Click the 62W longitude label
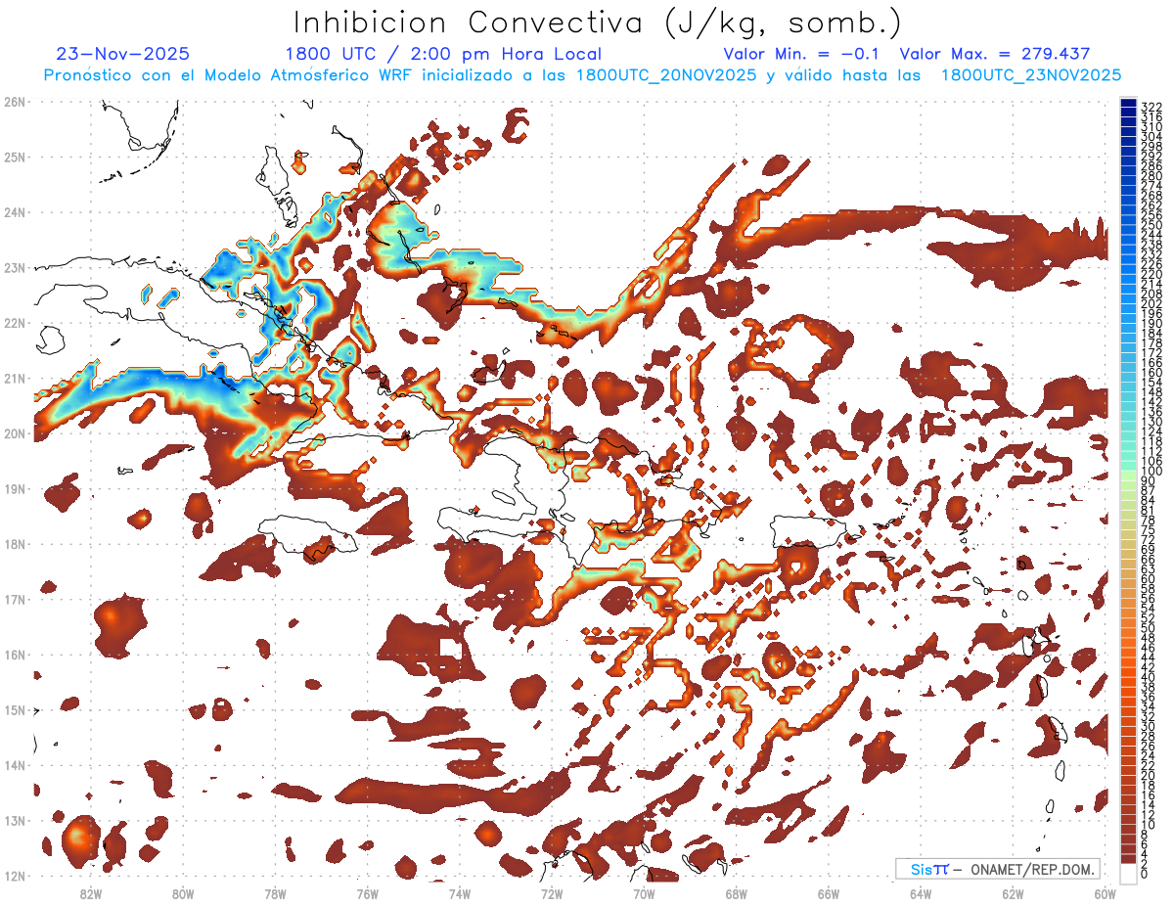This screenshot has width=1174, height=907. (x=1013, y=893)
